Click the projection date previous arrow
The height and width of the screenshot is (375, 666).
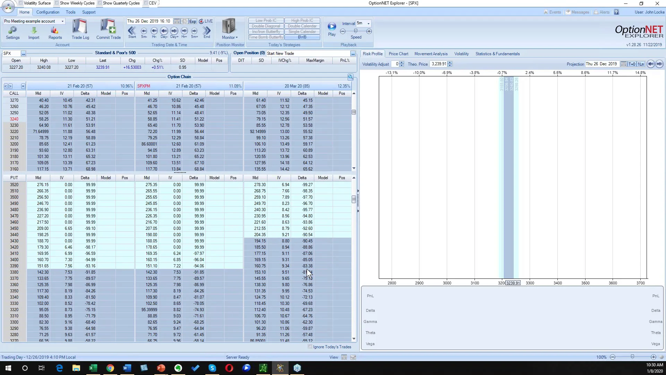click(x=651, y=64)
